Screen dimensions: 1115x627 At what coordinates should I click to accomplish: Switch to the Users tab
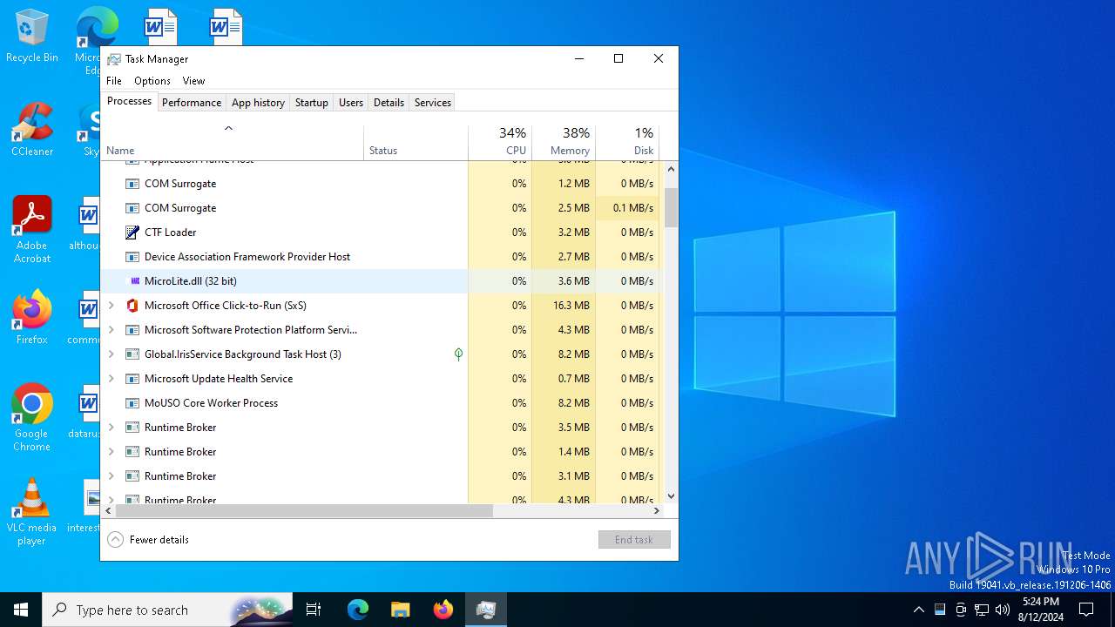351,103
